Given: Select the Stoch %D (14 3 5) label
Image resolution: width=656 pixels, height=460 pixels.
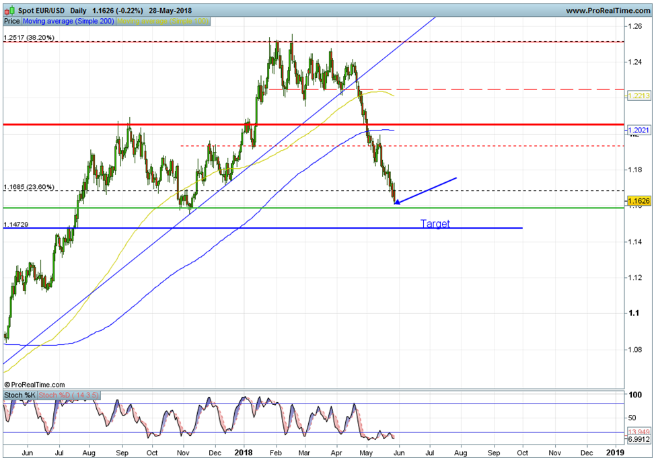Looking at the screenshot, I should pyautogui.click(x=69, y=395).
